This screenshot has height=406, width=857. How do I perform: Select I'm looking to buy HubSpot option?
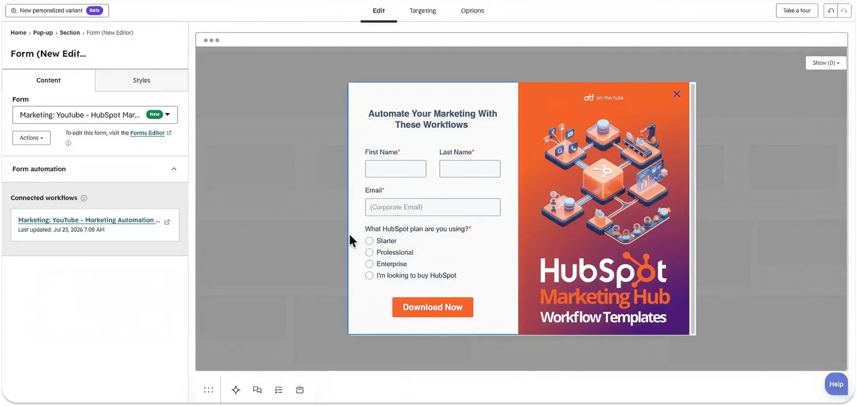point(370,276)
